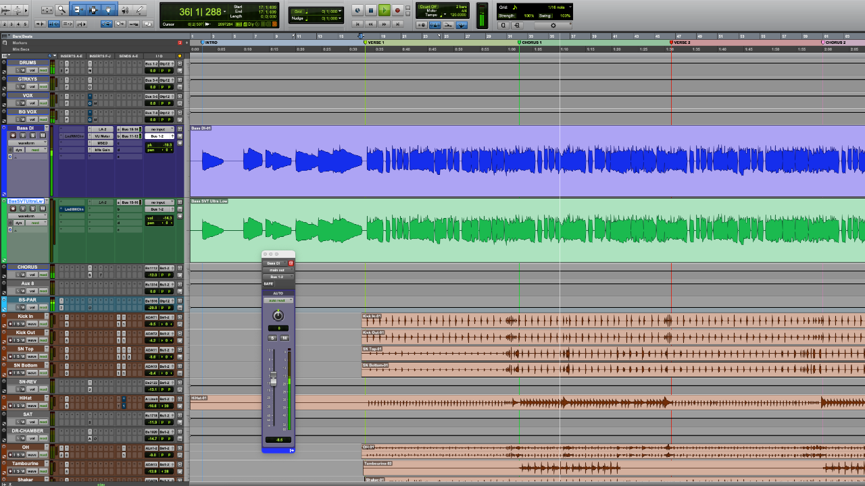The image size is (865, 486).
Task: Adjust the pan knob in floating fader window
Action: coord(278,315)
